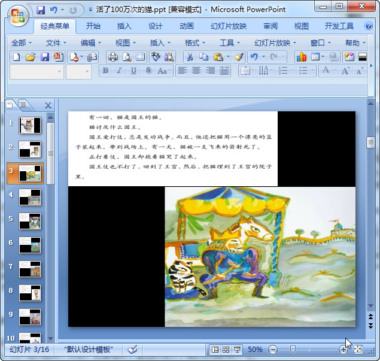Open PowerPoint help question mark
Screen dimensions: 380x361
point(369,26)
